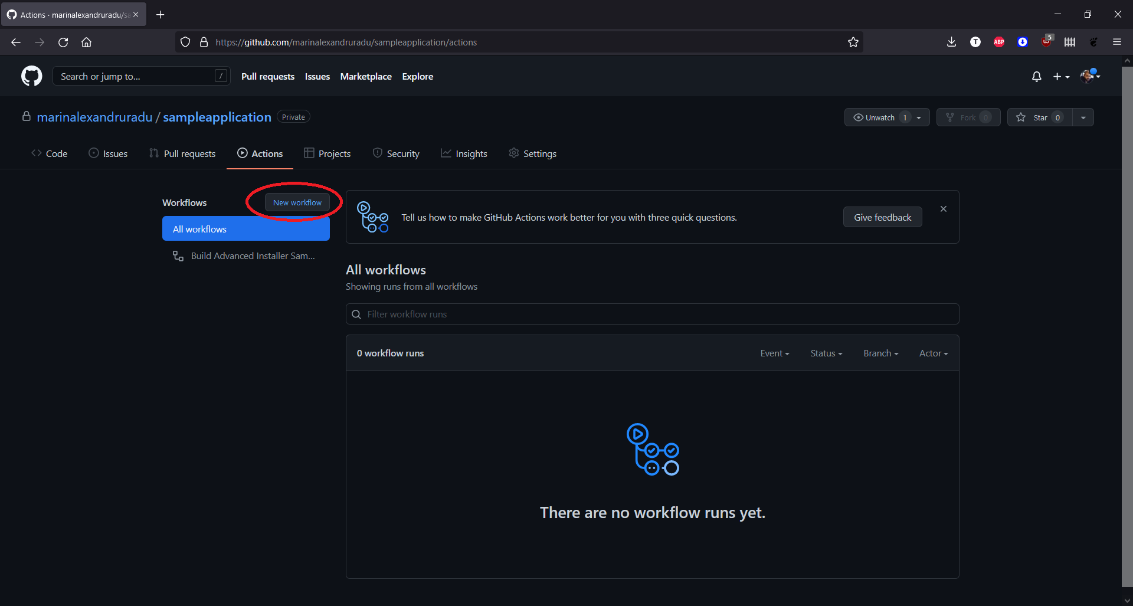This screenshot has width=1133, height=606.
Task: Dismiss the feedback banner
Action: (x=944, y=209)
